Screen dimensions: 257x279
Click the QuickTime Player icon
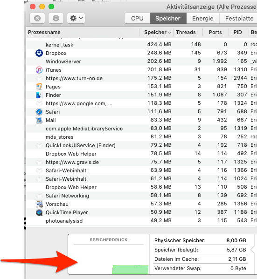[39, 212]
